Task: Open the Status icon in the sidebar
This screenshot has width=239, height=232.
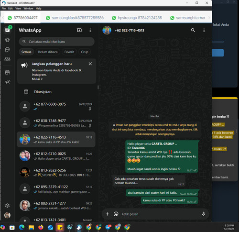Action: pos(7,40)
